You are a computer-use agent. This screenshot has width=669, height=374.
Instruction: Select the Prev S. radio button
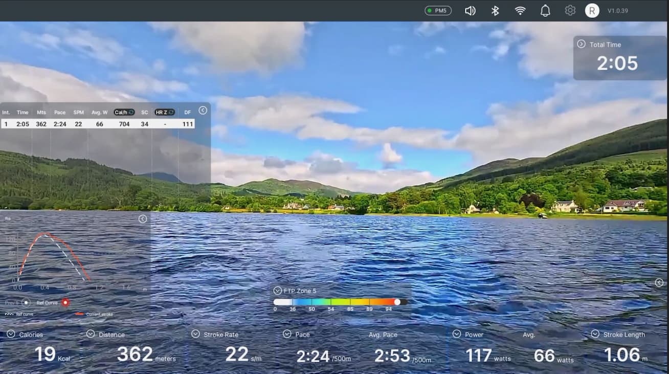click(26, 302)
